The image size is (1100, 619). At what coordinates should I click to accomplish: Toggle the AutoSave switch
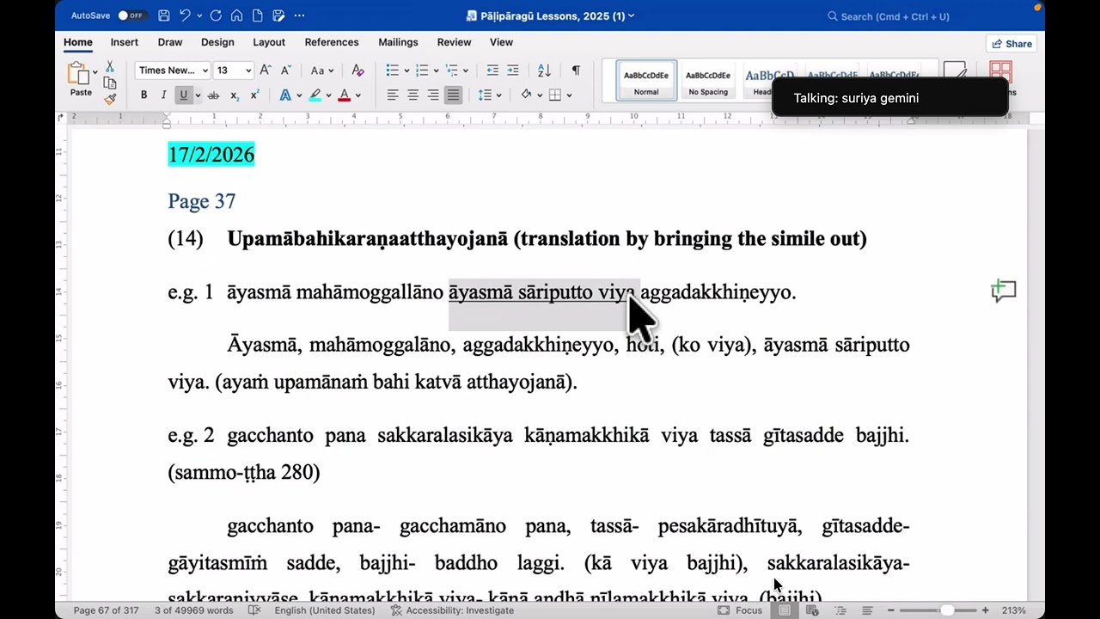click(x=131, y=15)
